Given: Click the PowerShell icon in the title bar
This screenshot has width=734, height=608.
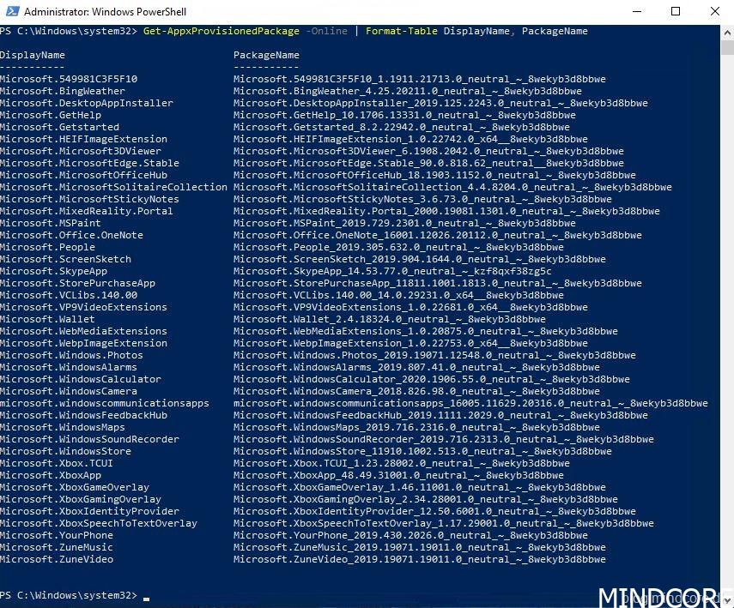Looking at the screenshot, I should (10, 12).
